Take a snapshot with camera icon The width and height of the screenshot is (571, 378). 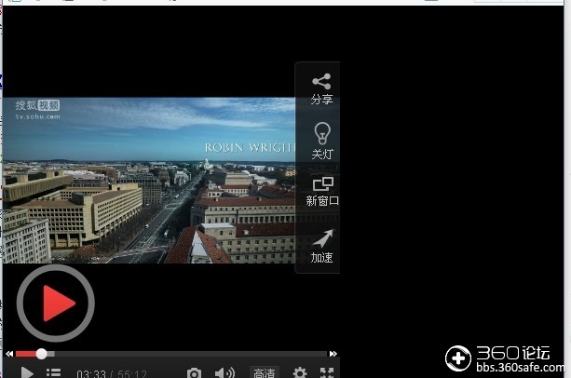click(x=194, y=373)
